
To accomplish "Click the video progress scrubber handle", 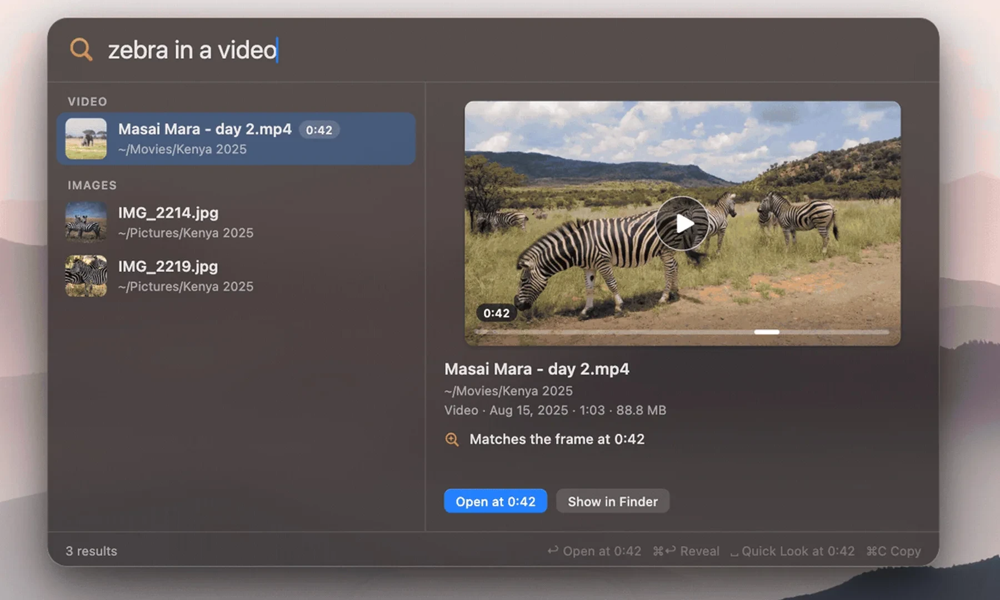I will (x=767, y=332).
